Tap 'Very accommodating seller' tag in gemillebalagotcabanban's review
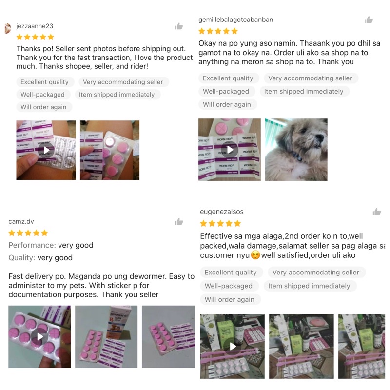390x390 pixels. point(310,78)
